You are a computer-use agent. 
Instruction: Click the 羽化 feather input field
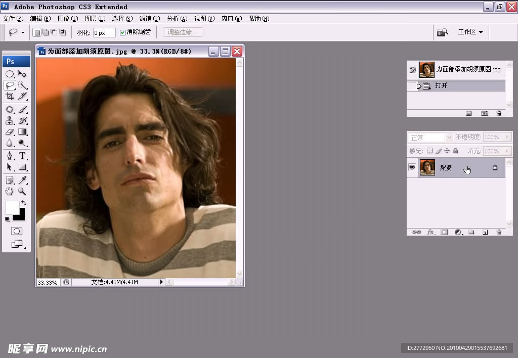click(104, 32)
